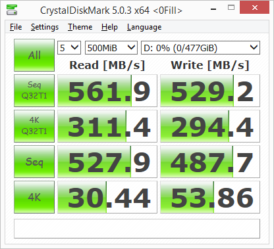Expand the test count dropdown showing 5

[x=69, y=48]
